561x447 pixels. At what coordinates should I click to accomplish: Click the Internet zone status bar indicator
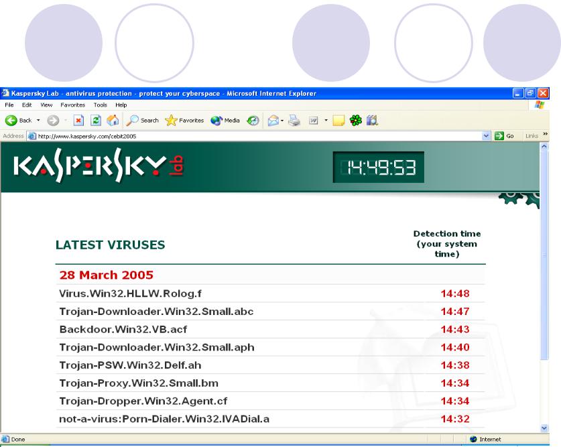(x=485, y=439)
